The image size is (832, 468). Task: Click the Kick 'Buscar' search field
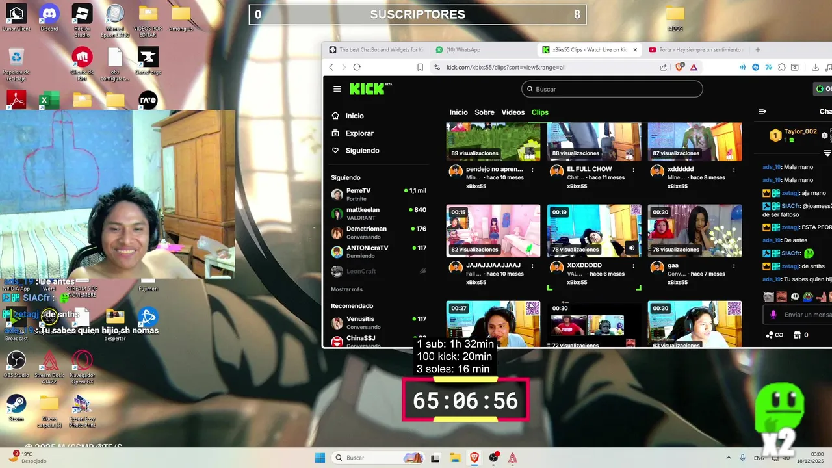612,89
